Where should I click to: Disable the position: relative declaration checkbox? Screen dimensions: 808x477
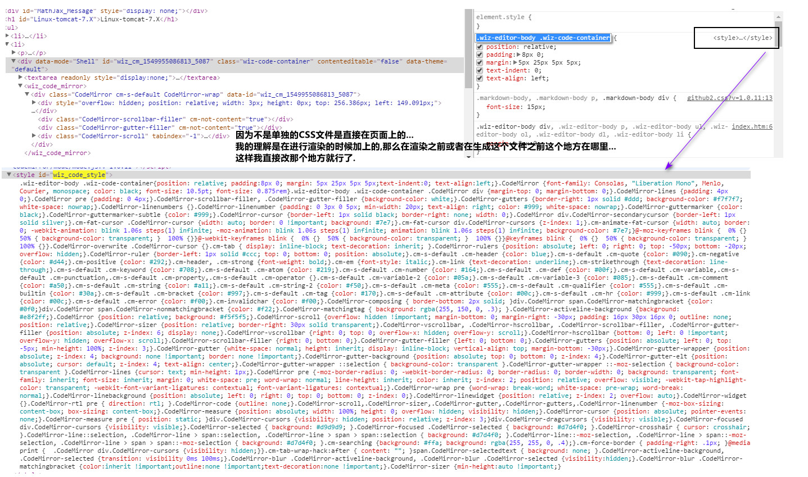[480, 47]
